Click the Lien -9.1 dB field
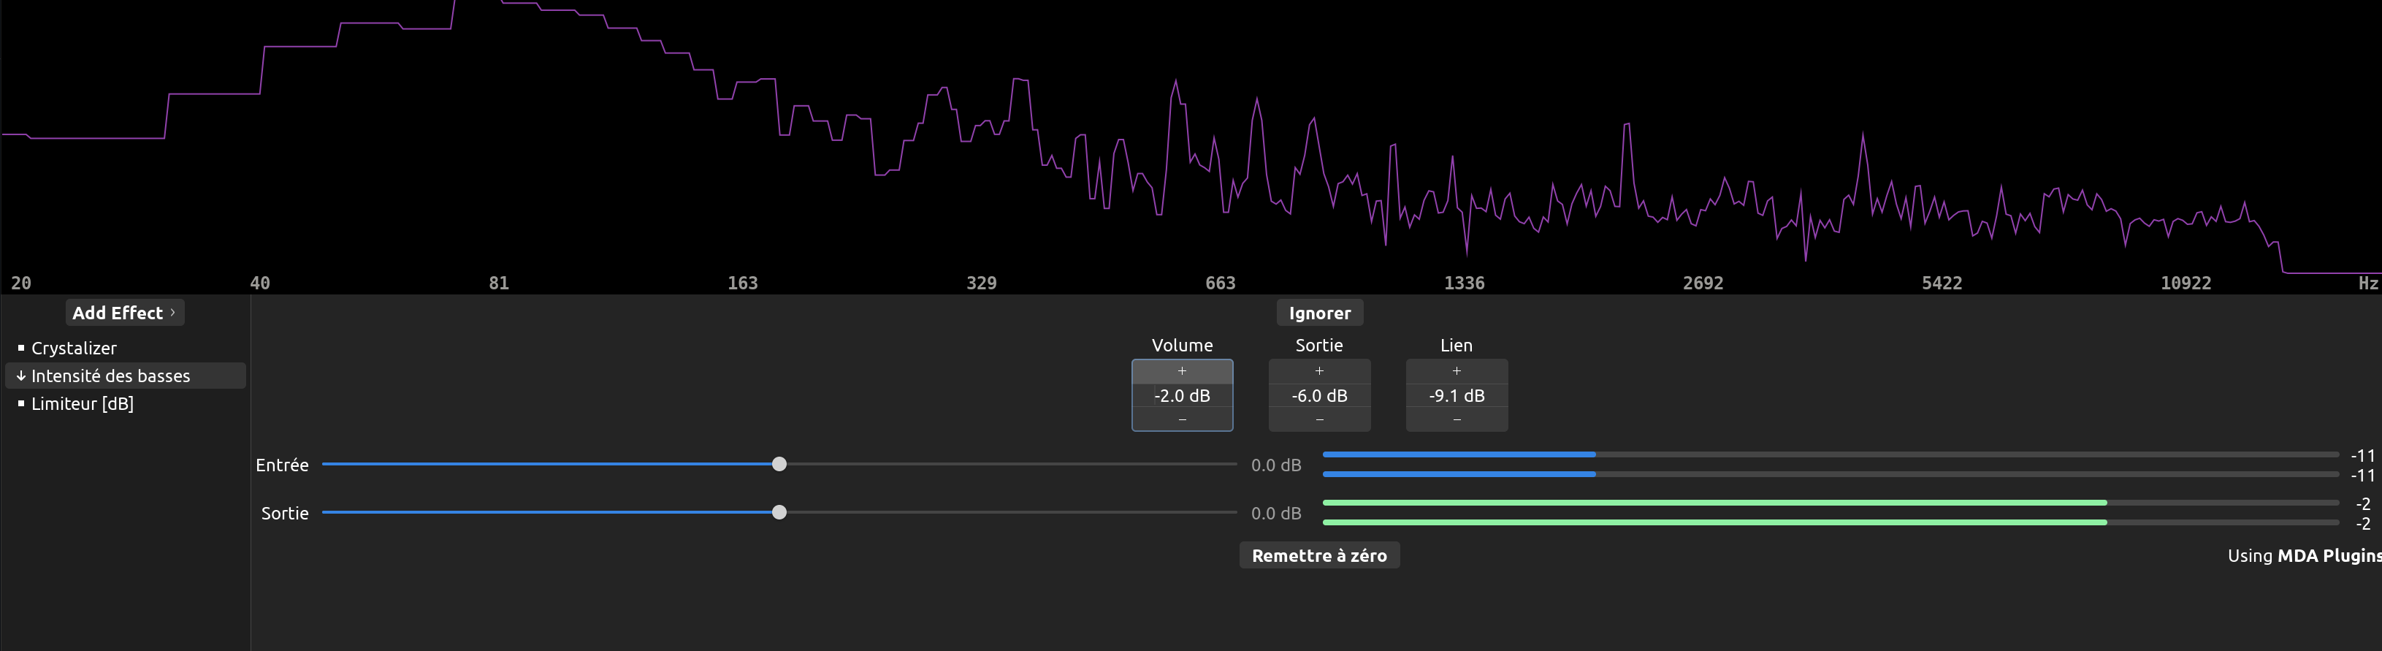Viewport: 2382px width, 651px height. pos(1457,396)
